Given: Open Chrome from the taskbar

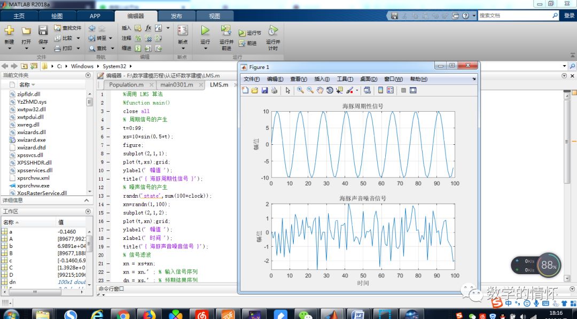Looking at the screenshot, I should (123, 314).
